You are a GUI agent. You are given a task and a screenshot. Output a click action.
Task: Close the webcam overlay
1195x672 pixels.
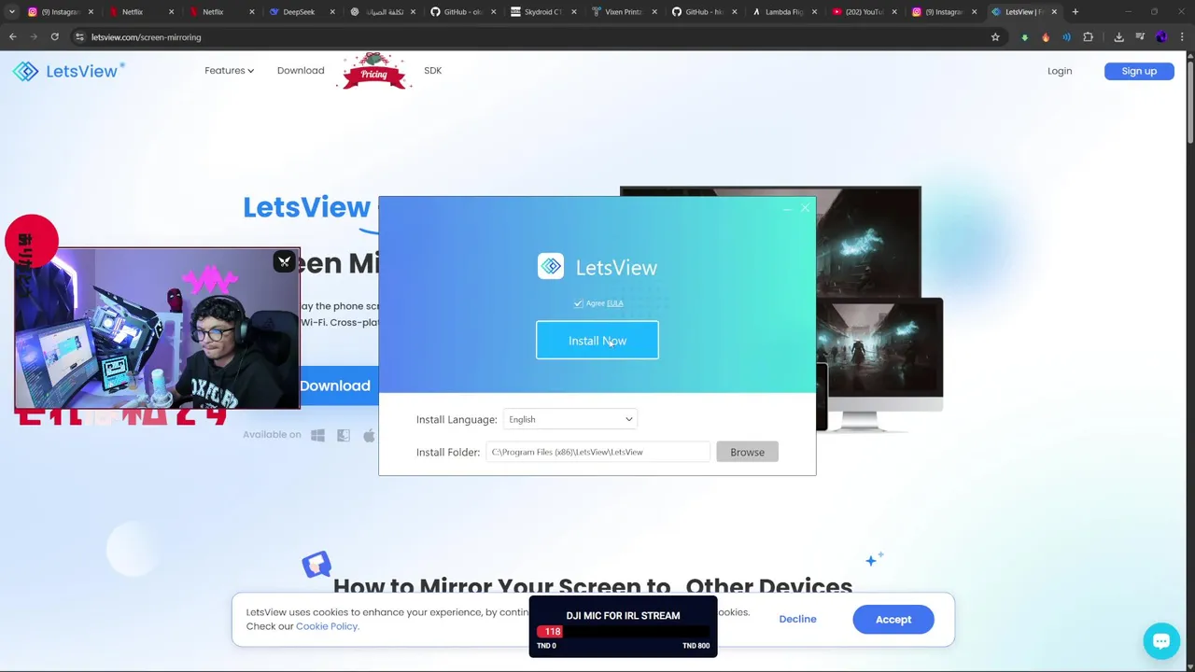coord(285,261)
